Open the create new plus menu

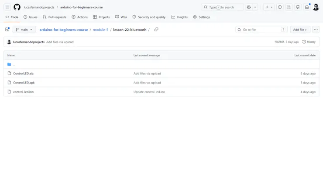(x=269, y=7)
